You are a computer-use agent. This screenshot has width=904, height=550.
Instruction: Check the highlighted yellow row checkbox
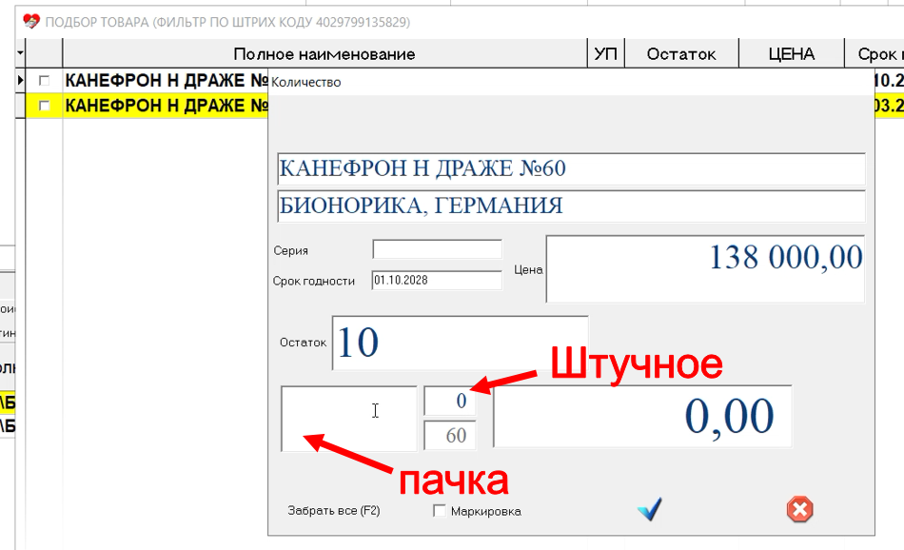pyautogui.click(x=42, y=105)
